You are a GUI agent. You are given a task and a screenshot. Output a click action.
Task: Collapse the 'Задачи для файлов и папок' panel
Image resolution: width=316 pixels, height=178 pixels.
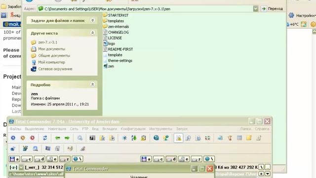click(x=92, y=20)
